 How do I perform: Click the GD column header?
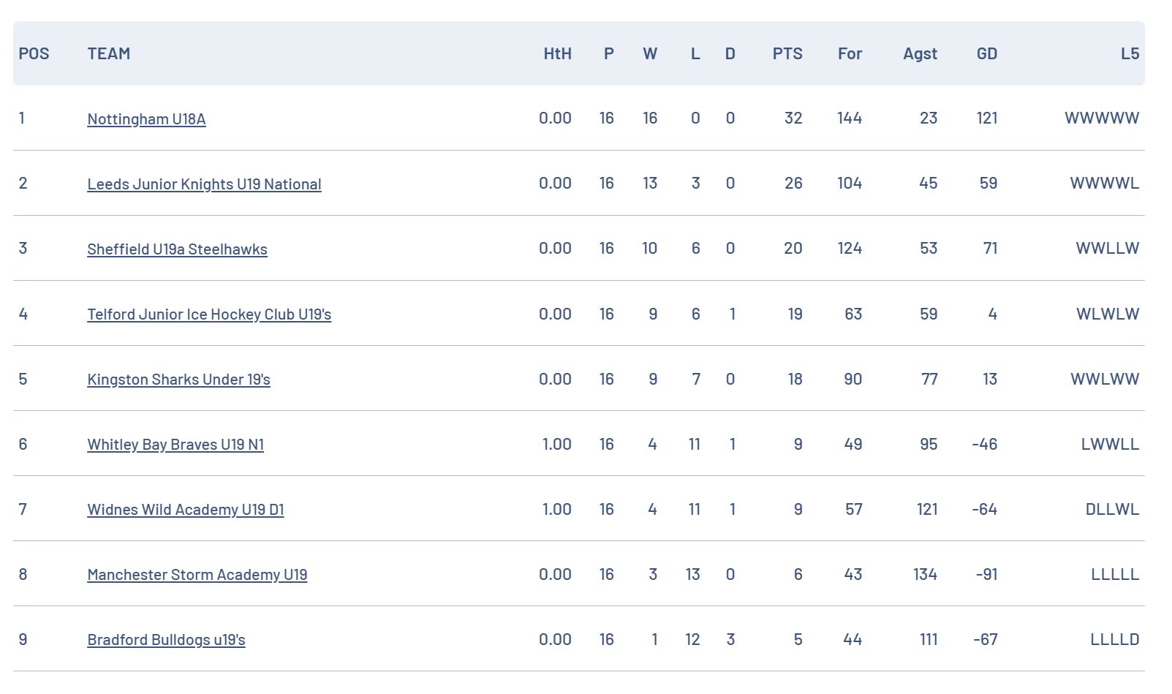[x=987, y=53]
